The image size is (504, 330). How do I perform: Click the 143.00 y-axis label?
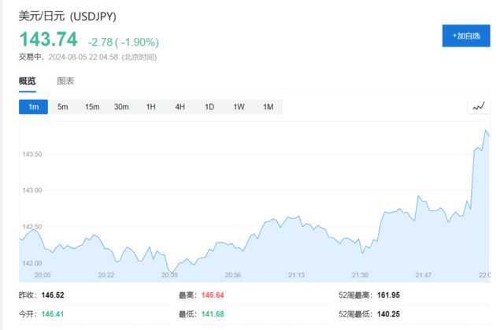[x=31, y=191]
